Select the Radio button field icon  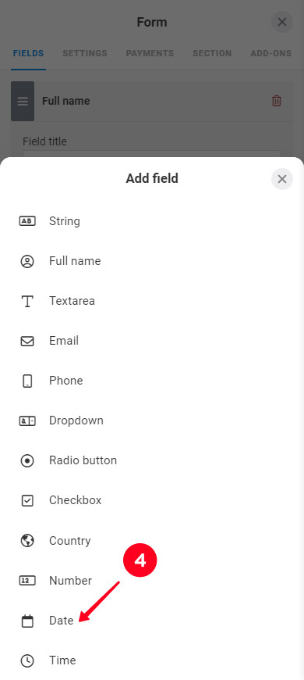point(27,460)
